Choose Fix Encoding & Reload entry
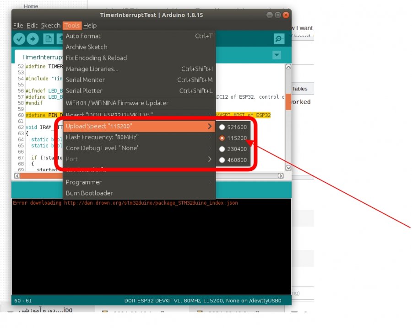 coord(139,58)
